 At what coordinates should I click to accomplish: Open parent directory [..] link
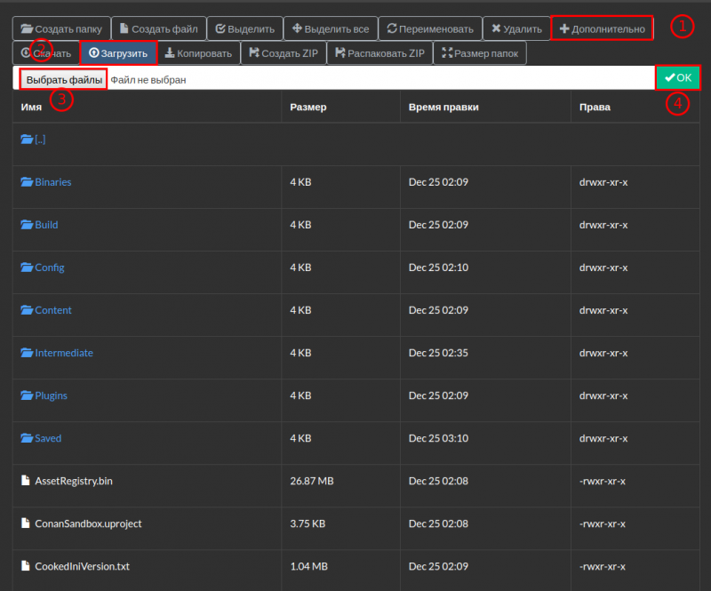[40, 140]
